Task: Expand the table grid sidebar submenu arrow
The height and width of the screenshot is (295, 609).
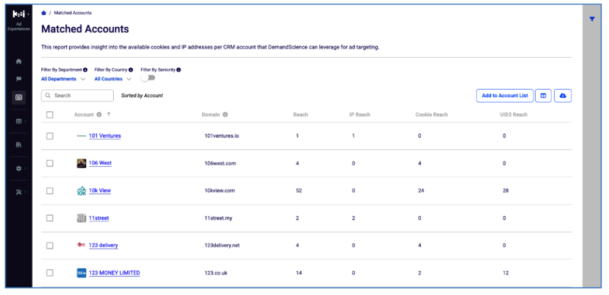Action: [26, 121]
